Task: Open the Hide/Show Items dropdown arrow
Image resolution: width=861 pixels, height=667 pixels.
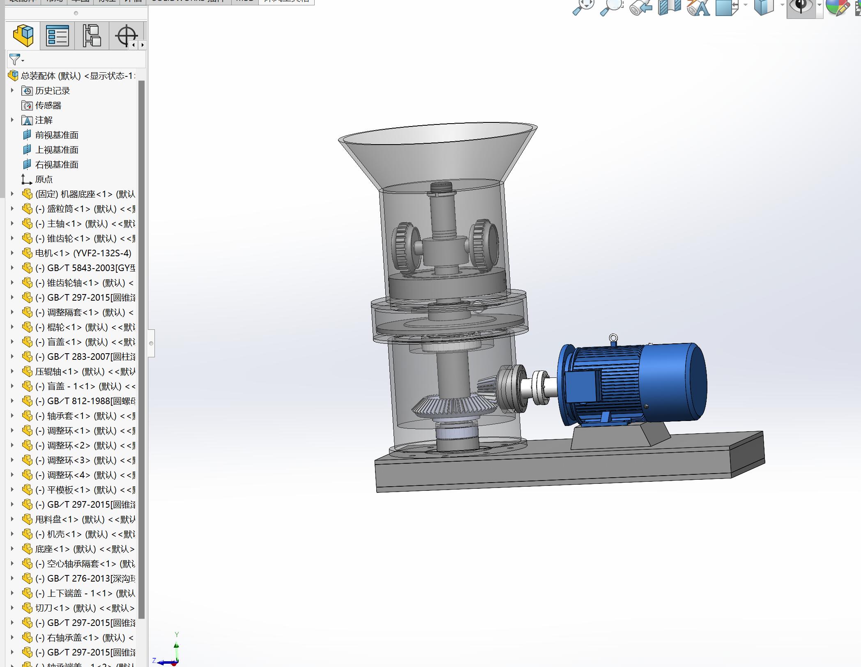Action: (819, 6)
